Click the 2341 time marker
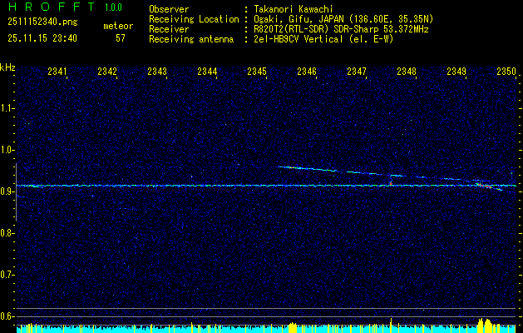Image resolution: width=523 pixels, height=333 pixels. (58, 72)
